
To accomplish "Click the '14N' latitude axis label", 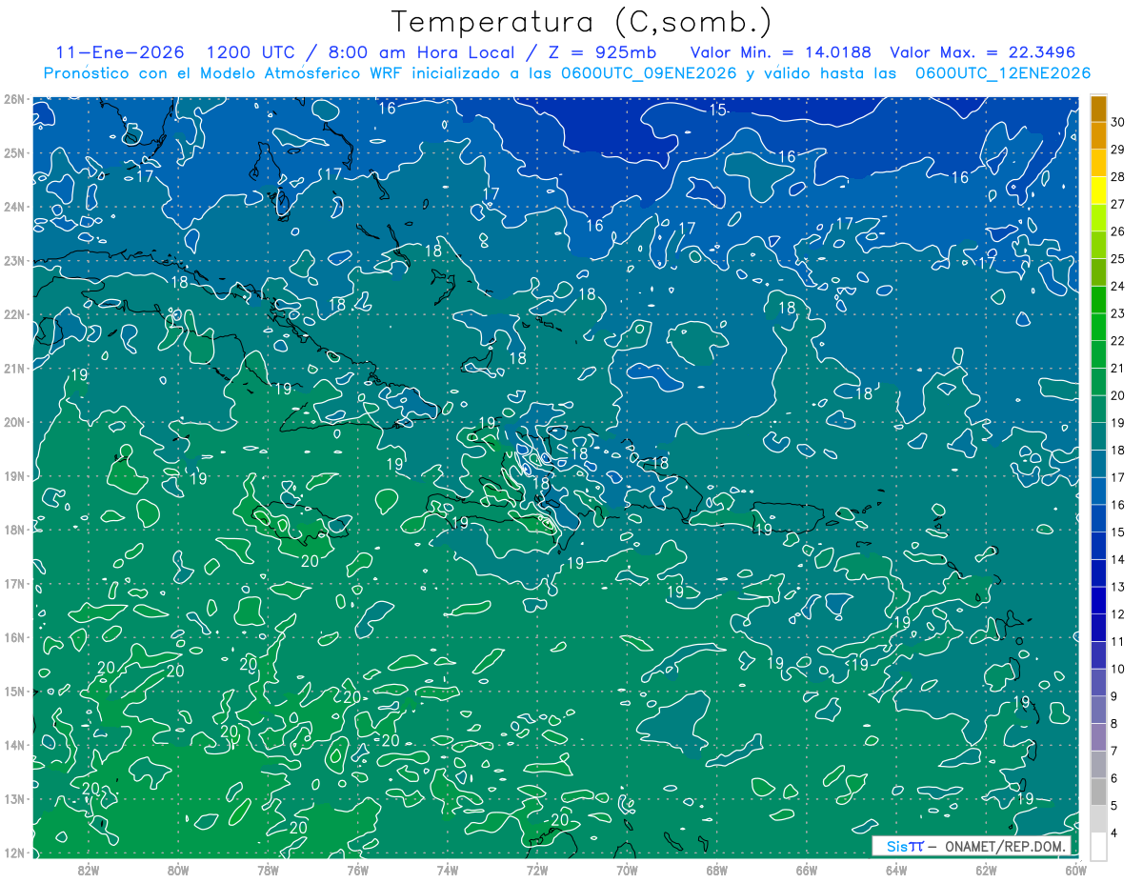I will click(x=14, y=745).
